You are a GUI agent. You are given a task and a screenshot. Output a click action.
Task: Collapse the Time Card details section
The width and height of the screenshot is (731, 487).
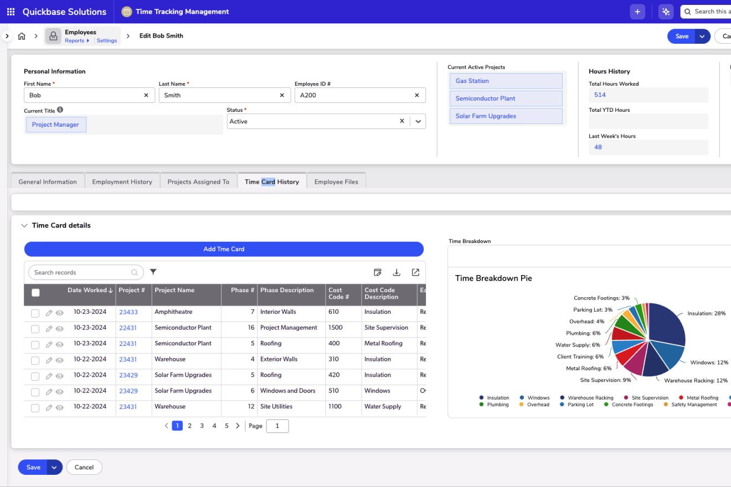24,226
